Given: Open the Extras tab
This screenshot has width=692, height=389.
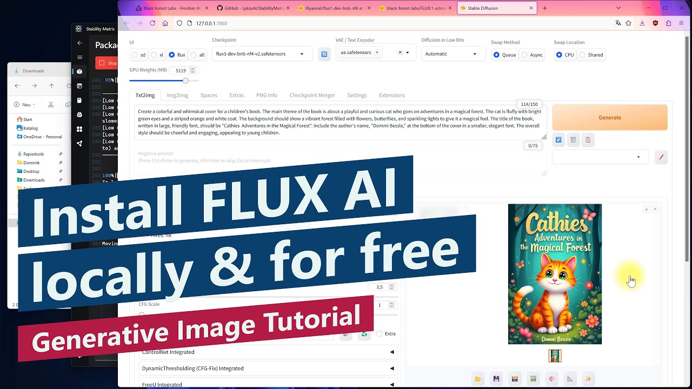Looking at the screenshot, I should point(236,95).
